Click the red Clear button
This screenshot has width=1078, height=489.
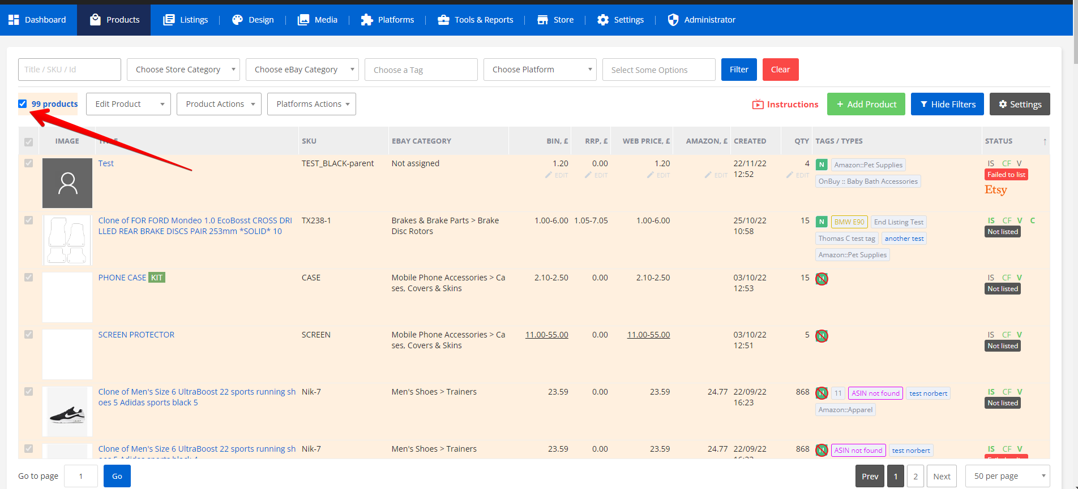point(780,70)
